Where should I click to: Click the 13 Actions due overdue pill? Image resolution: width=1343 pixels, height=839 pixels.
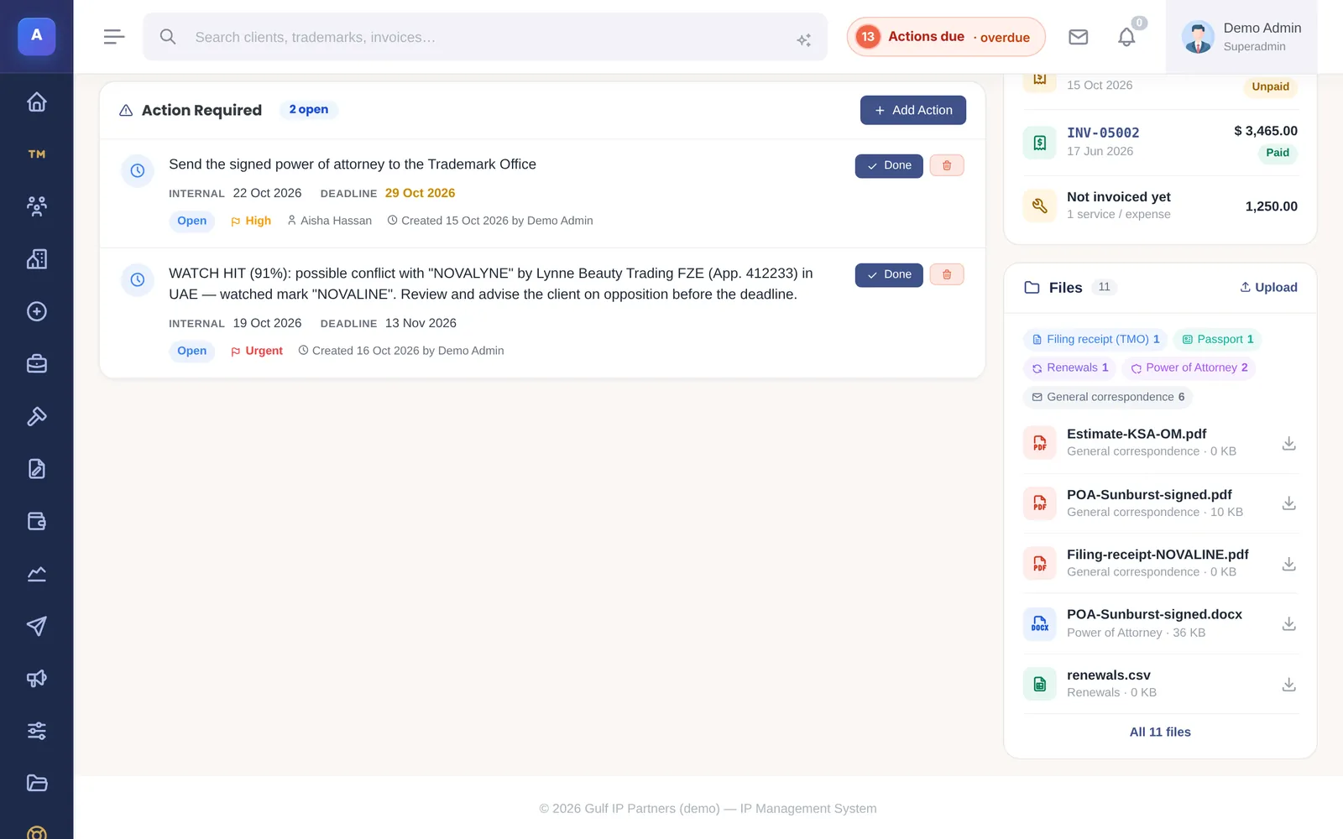(x=946, y=37)
